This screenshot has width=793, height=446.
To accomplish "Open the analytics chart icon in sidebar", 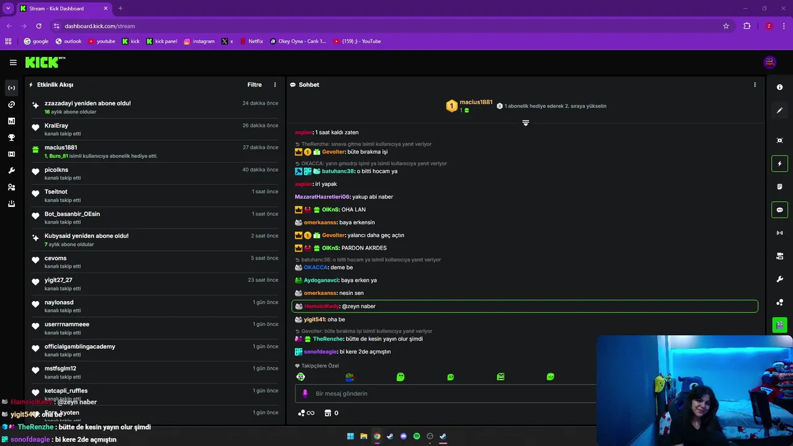I will click(11, 121).
